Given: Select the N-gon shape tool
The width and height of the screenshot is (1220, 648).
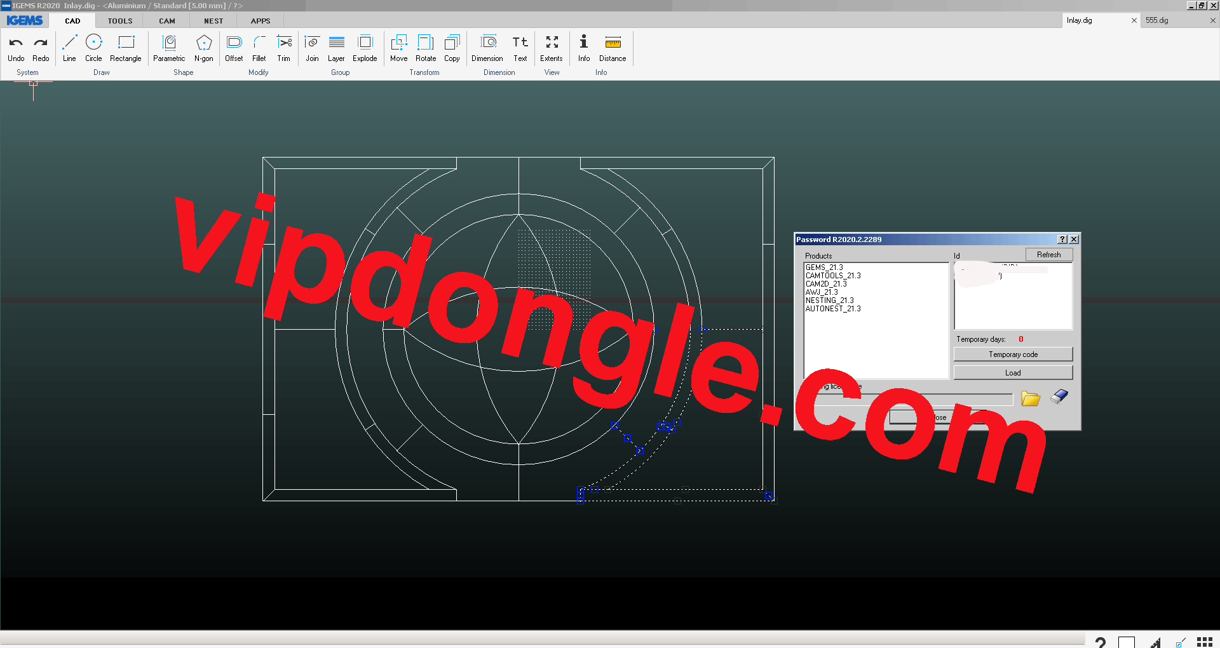Looking at the screenshot, I should pyautogui.click(x=204, y=48).
